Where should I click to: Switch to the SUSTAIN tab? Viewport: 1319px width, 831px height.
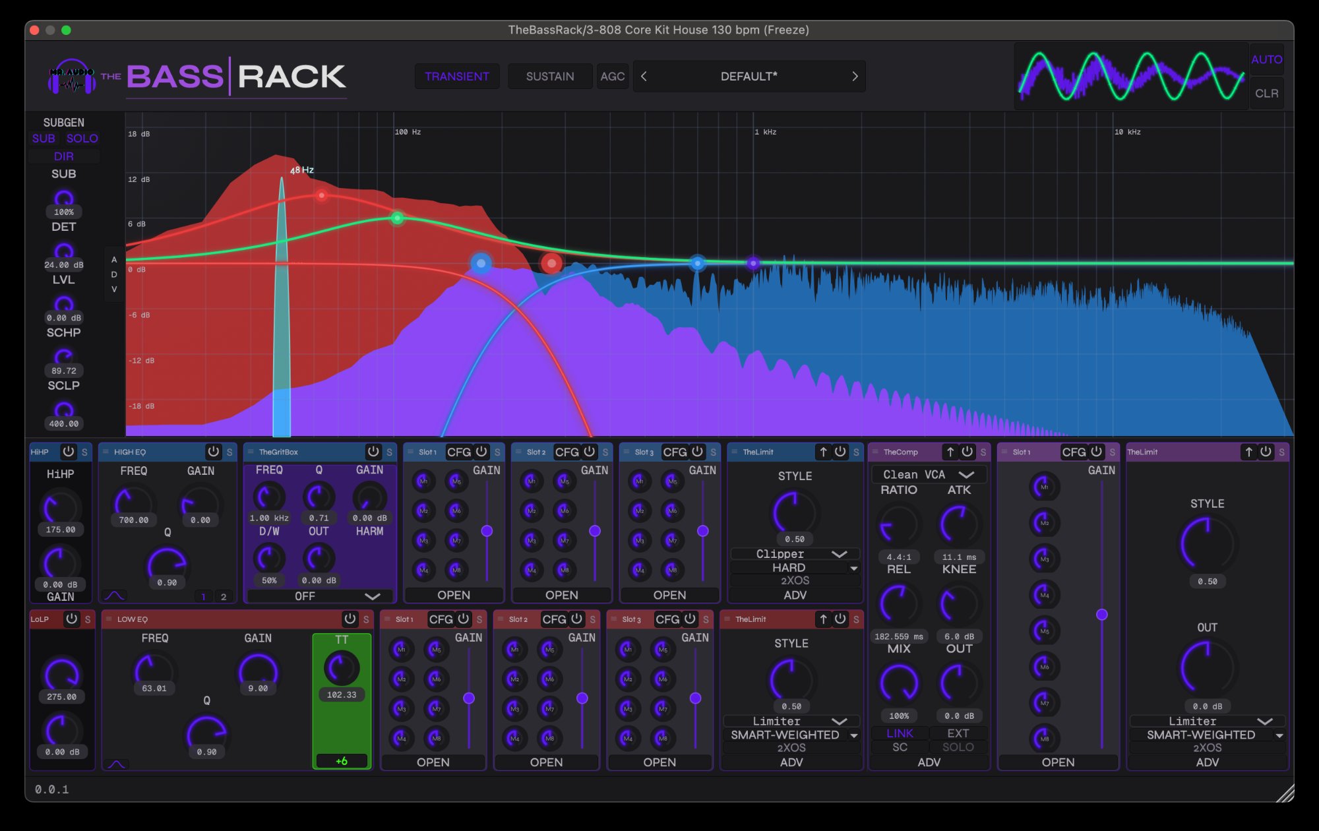tap(550, 76)
